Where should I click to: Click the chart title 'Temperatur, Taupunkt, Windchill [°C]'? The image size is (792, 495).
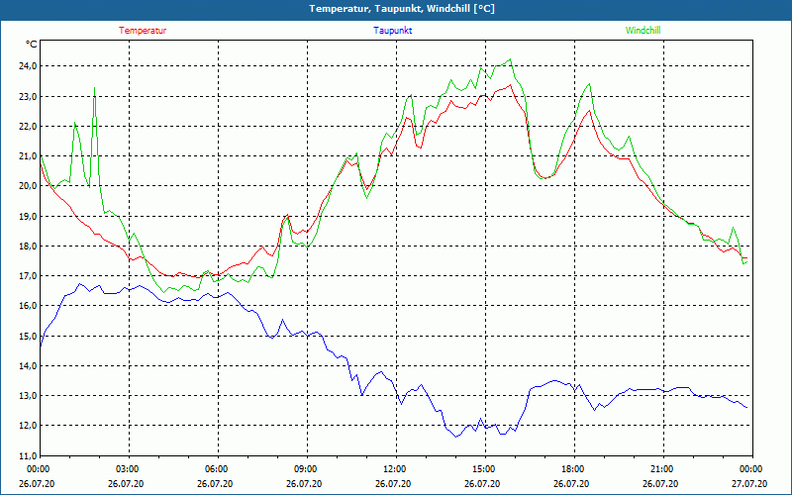coord(402,9)
